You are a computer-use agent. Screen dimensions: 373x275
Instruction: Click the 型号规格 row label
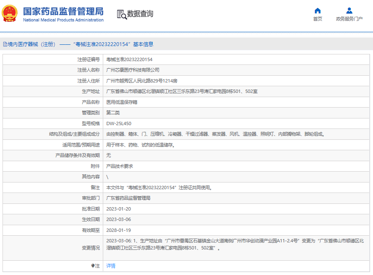[91, 123]
